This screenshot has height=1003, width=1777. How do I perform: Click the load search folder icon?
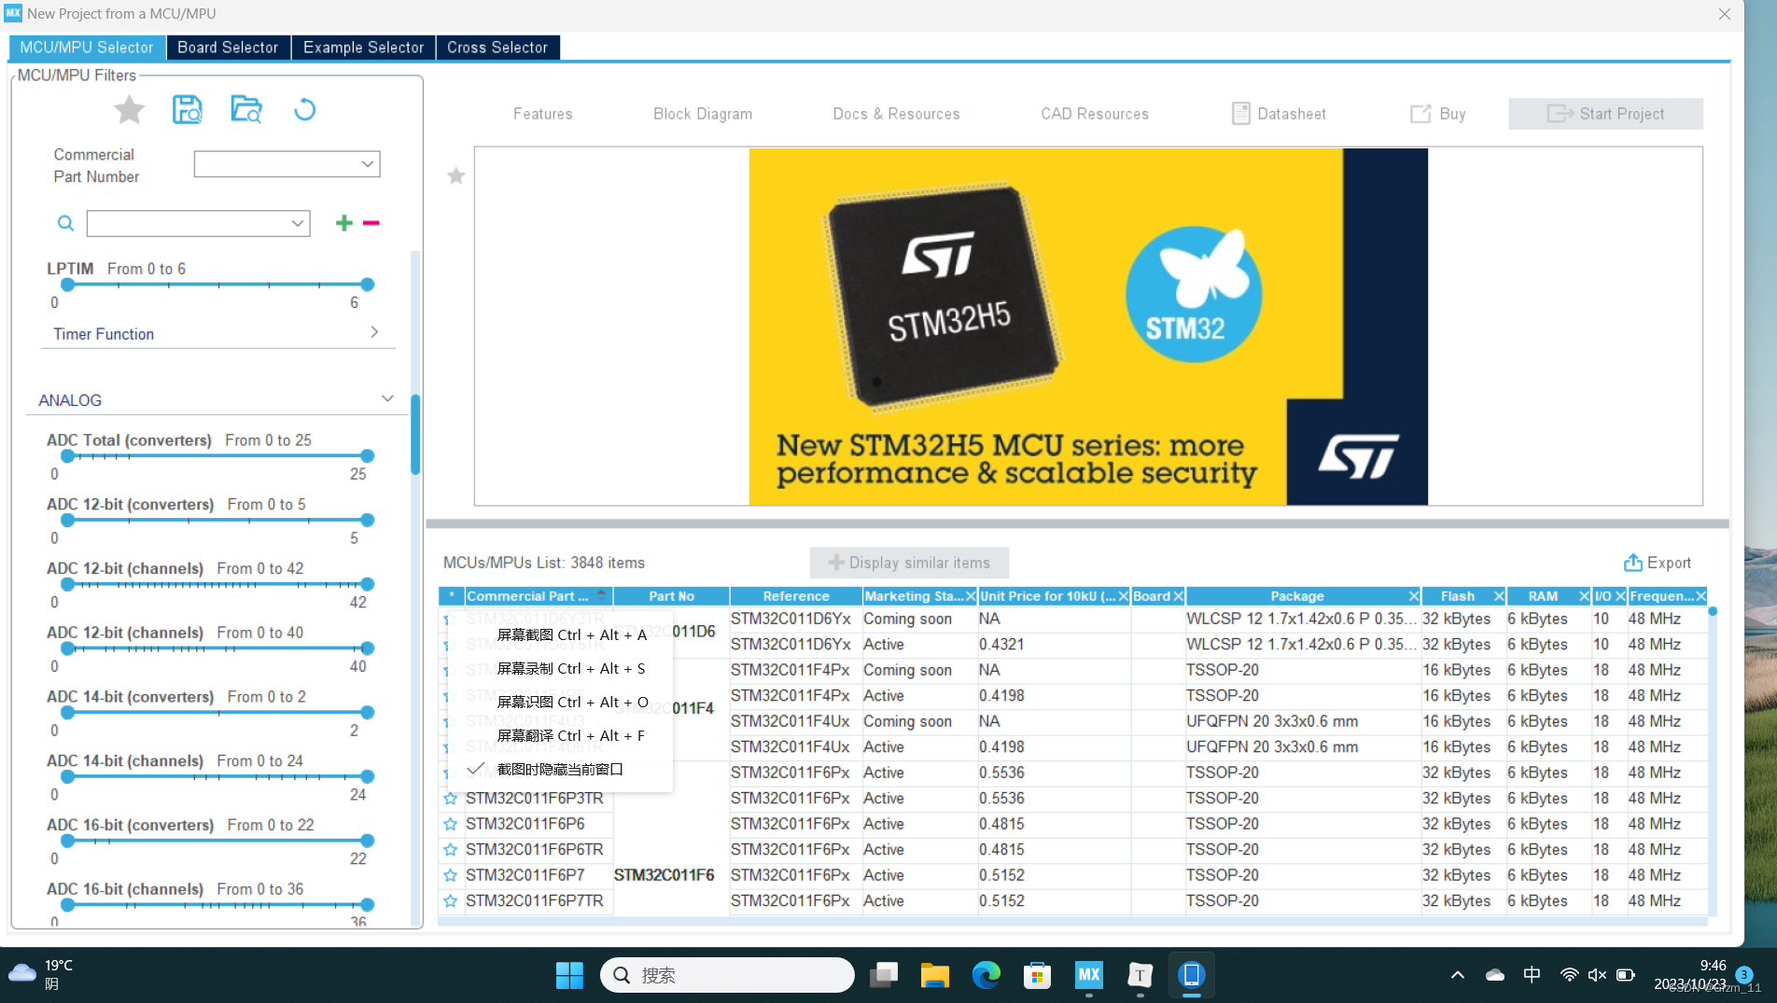(x=246, y=110)
